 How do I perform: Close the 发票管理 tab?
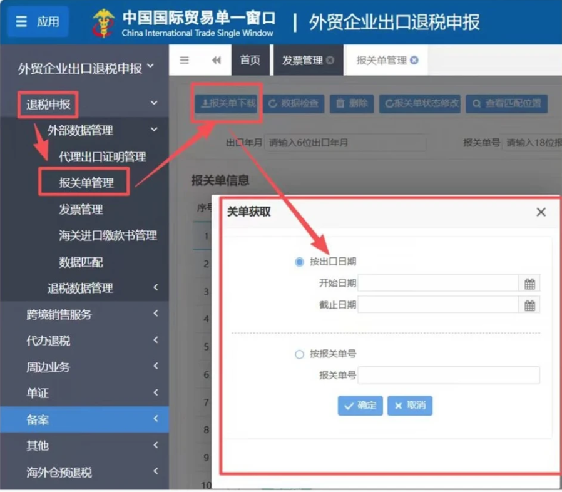tap(330, 60)
